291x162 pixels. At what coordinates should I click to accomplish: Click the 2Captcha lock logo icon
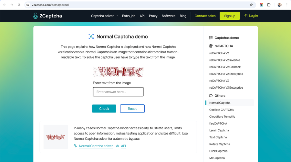[x=35, y=16]
